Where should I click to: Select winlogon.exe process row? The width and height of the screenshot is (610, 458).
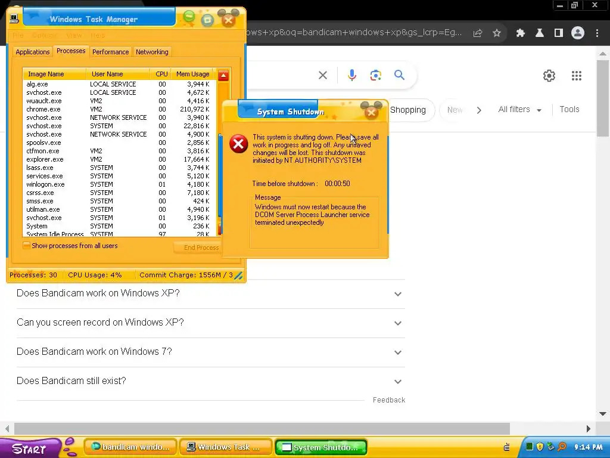(x=118, y=185)
